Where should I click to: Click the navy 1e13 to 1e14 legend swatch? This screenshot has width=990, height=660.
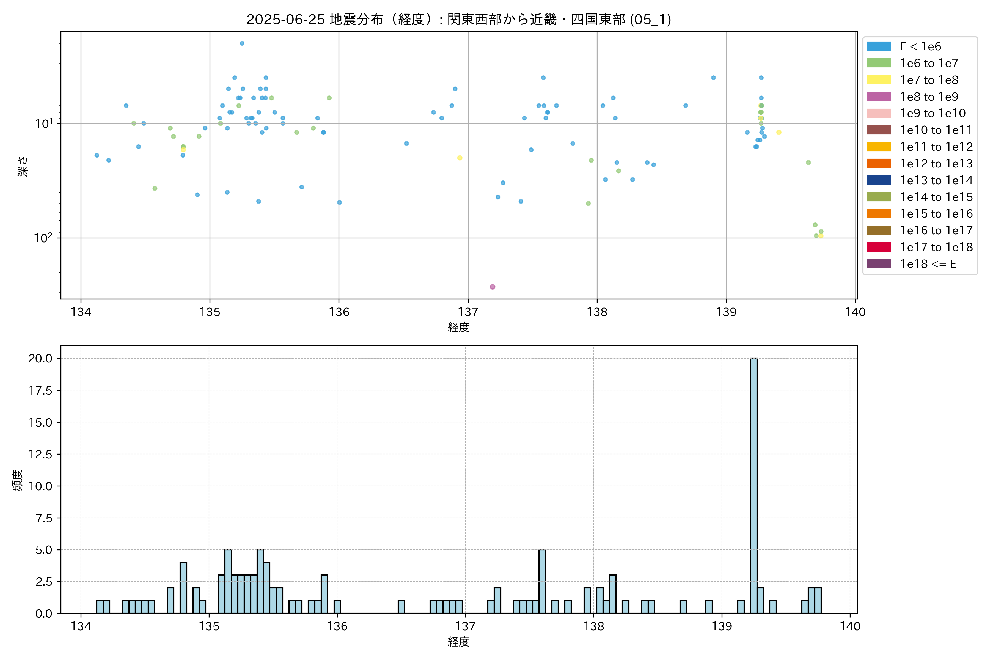879,180
